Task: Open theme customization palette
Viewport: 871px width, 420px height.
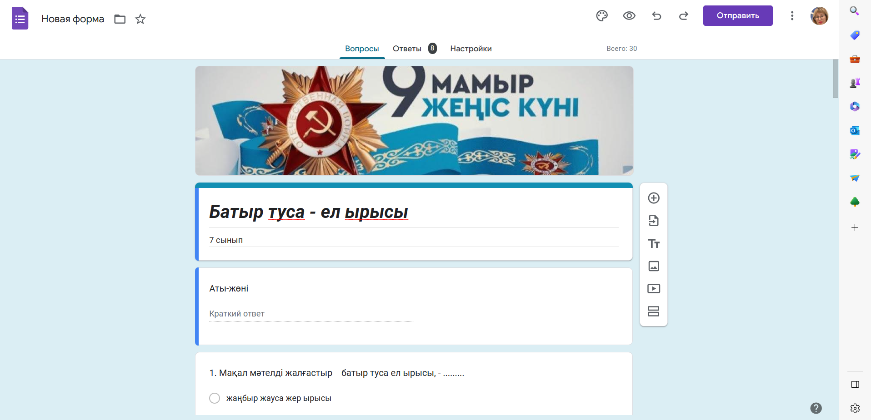Action: pyautogui.click(x=602, y=16)
